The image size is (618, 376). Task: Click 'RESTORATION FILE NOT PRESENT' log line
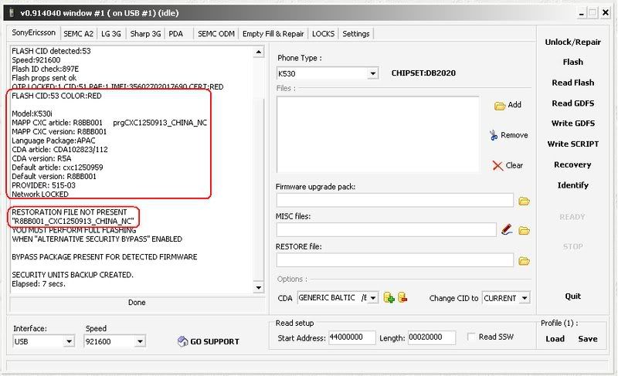click(70, 212)
